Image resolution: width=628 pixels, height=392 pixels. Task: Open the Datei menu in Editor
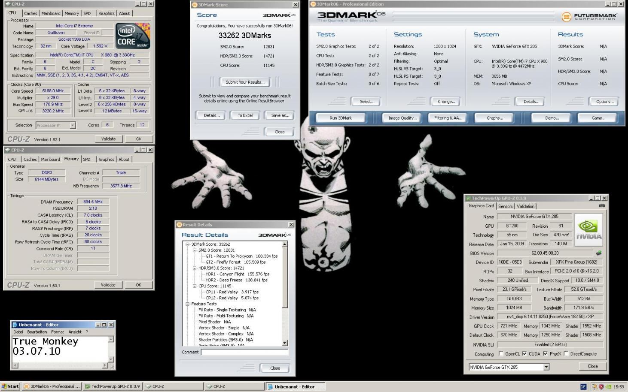pyautogui.click(x=18, y=332)
